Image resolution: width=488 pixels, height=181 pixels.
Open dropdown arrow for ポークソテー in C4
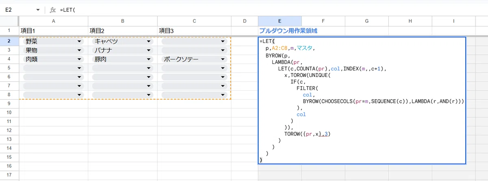(222, 59)
